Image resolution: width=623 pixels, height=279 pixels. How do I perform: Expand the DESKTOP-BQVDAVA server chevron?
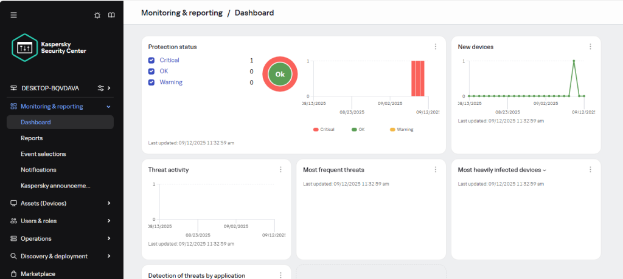tap(109, 88)
